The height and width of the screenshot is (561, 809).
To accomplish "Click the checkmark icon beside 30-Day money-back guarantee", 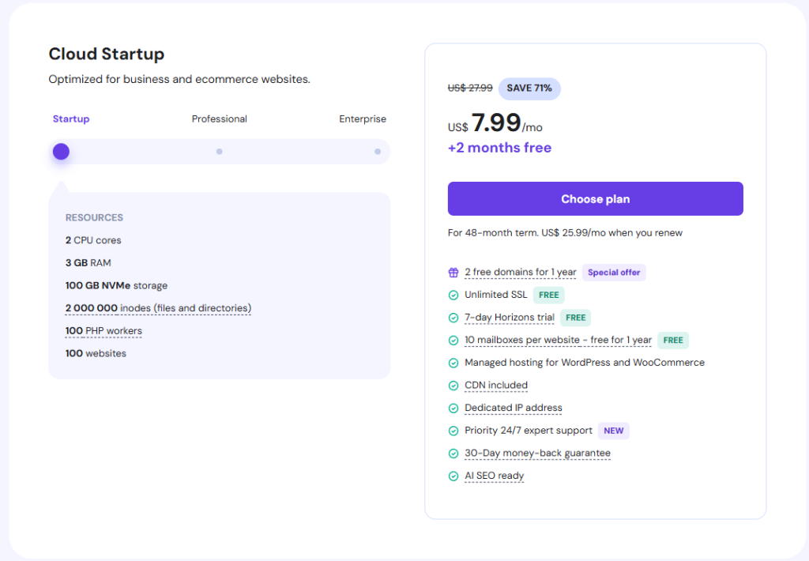I will (x=453, y=454).
